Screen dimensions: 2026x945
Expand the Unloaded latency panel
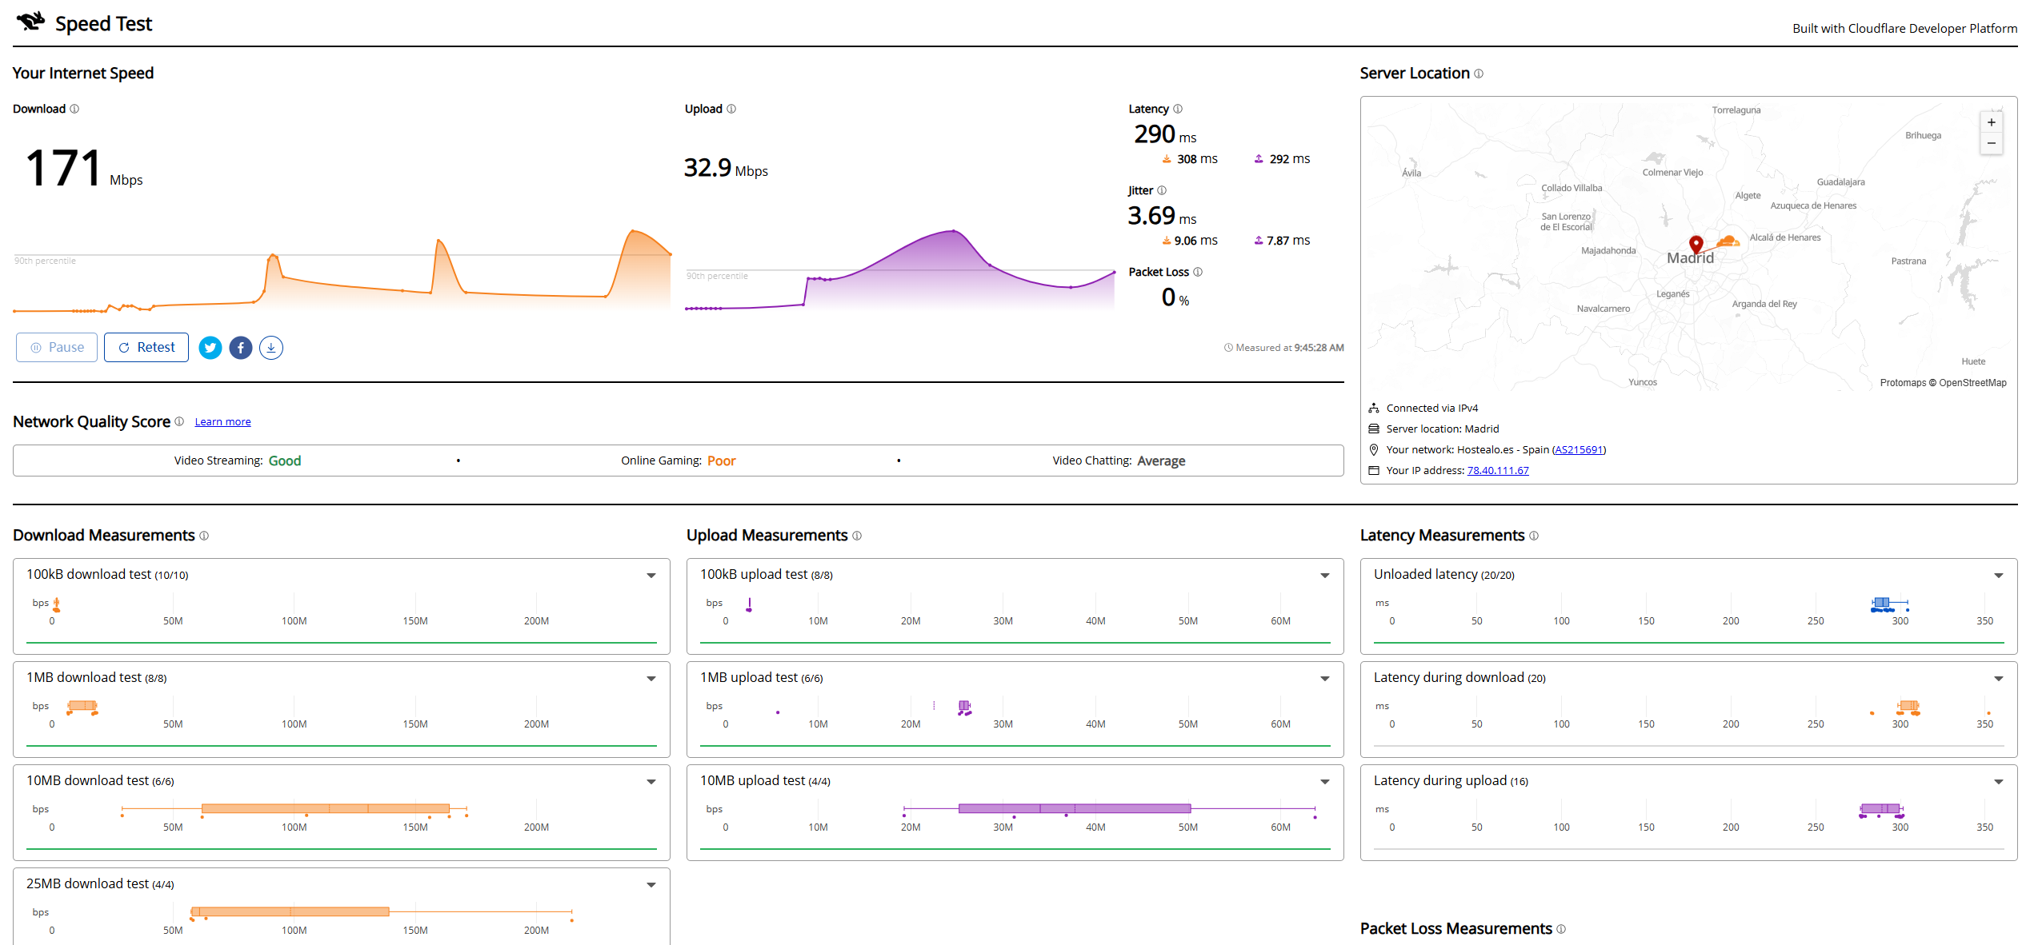coord(1999,576)
